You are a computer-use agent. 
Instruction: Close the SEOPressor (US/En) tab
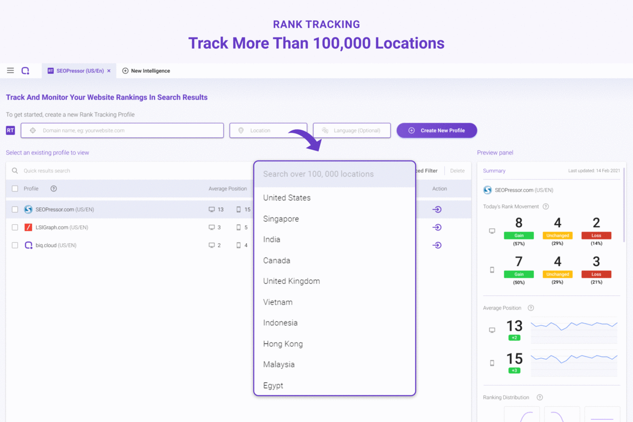109,71
